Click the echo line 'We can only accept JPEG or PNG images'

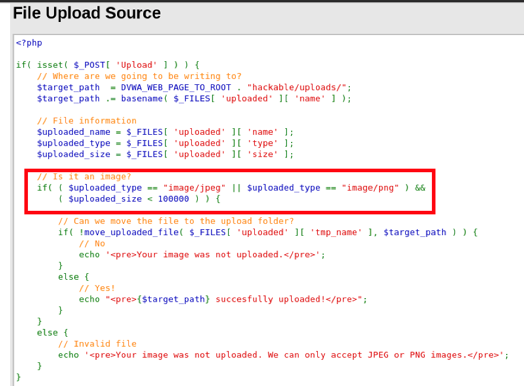pos(283,355)
